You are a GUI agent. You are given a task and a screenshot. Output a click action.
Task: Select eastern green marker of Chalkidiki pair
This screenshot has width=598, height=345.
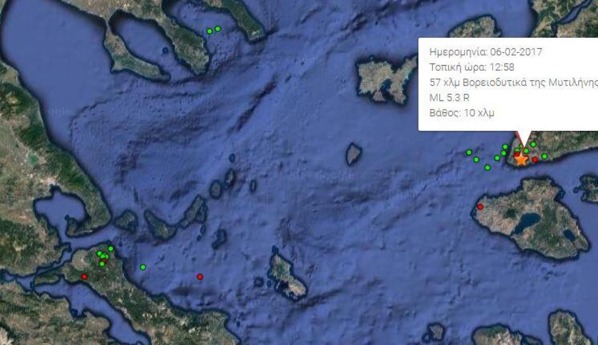218,28
